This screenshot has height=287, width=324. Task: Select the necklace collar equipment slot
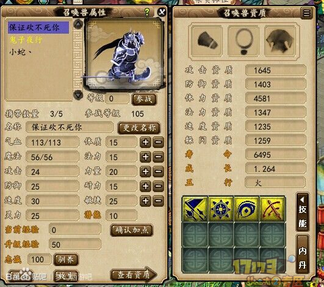pos(243,41)
